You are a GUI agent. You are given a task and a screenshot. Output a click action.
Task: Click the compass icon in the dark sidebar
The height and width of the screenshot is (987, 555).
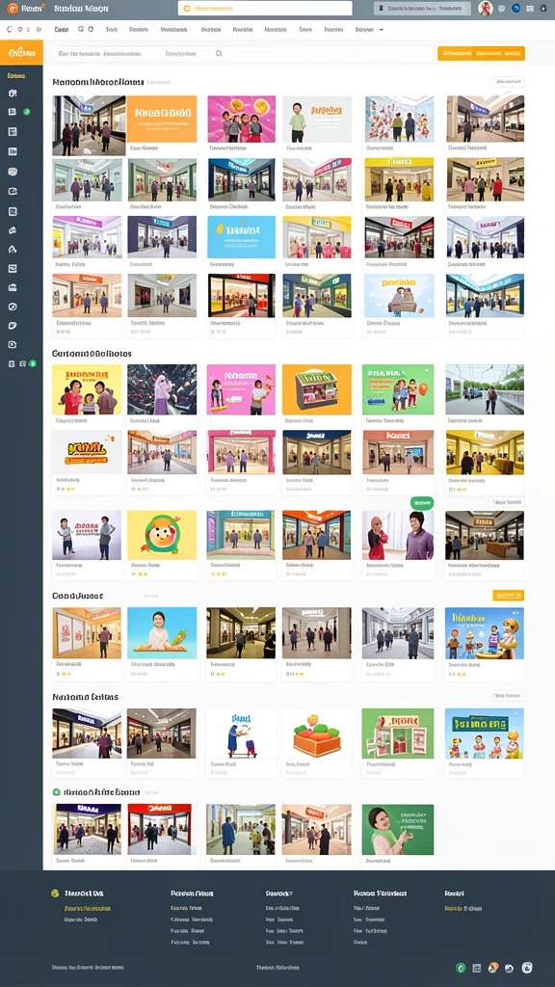coord(12,307)
